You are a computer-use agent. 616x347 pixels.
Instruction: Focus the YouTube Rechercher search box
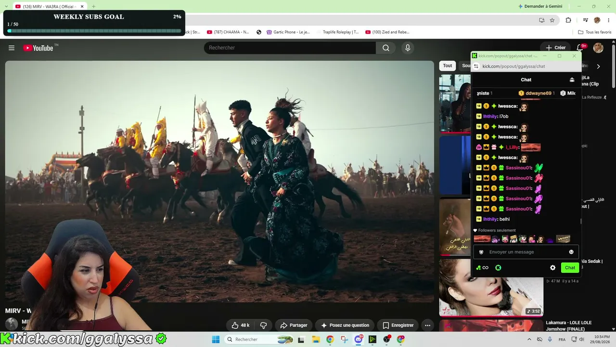click(x=290, y=48)
